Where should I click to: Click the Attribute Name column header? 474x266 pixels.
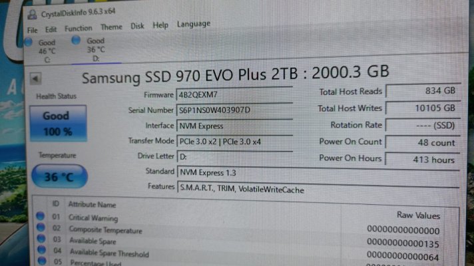[92, 205]
